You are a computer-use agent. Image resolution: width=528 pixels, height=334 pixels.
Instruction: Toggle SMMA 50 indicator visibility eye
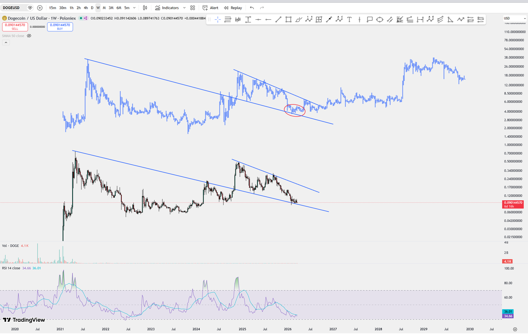[29, 36]
